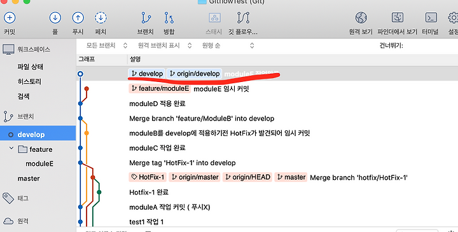Open the Settings gear icon

tap(454, 18)
